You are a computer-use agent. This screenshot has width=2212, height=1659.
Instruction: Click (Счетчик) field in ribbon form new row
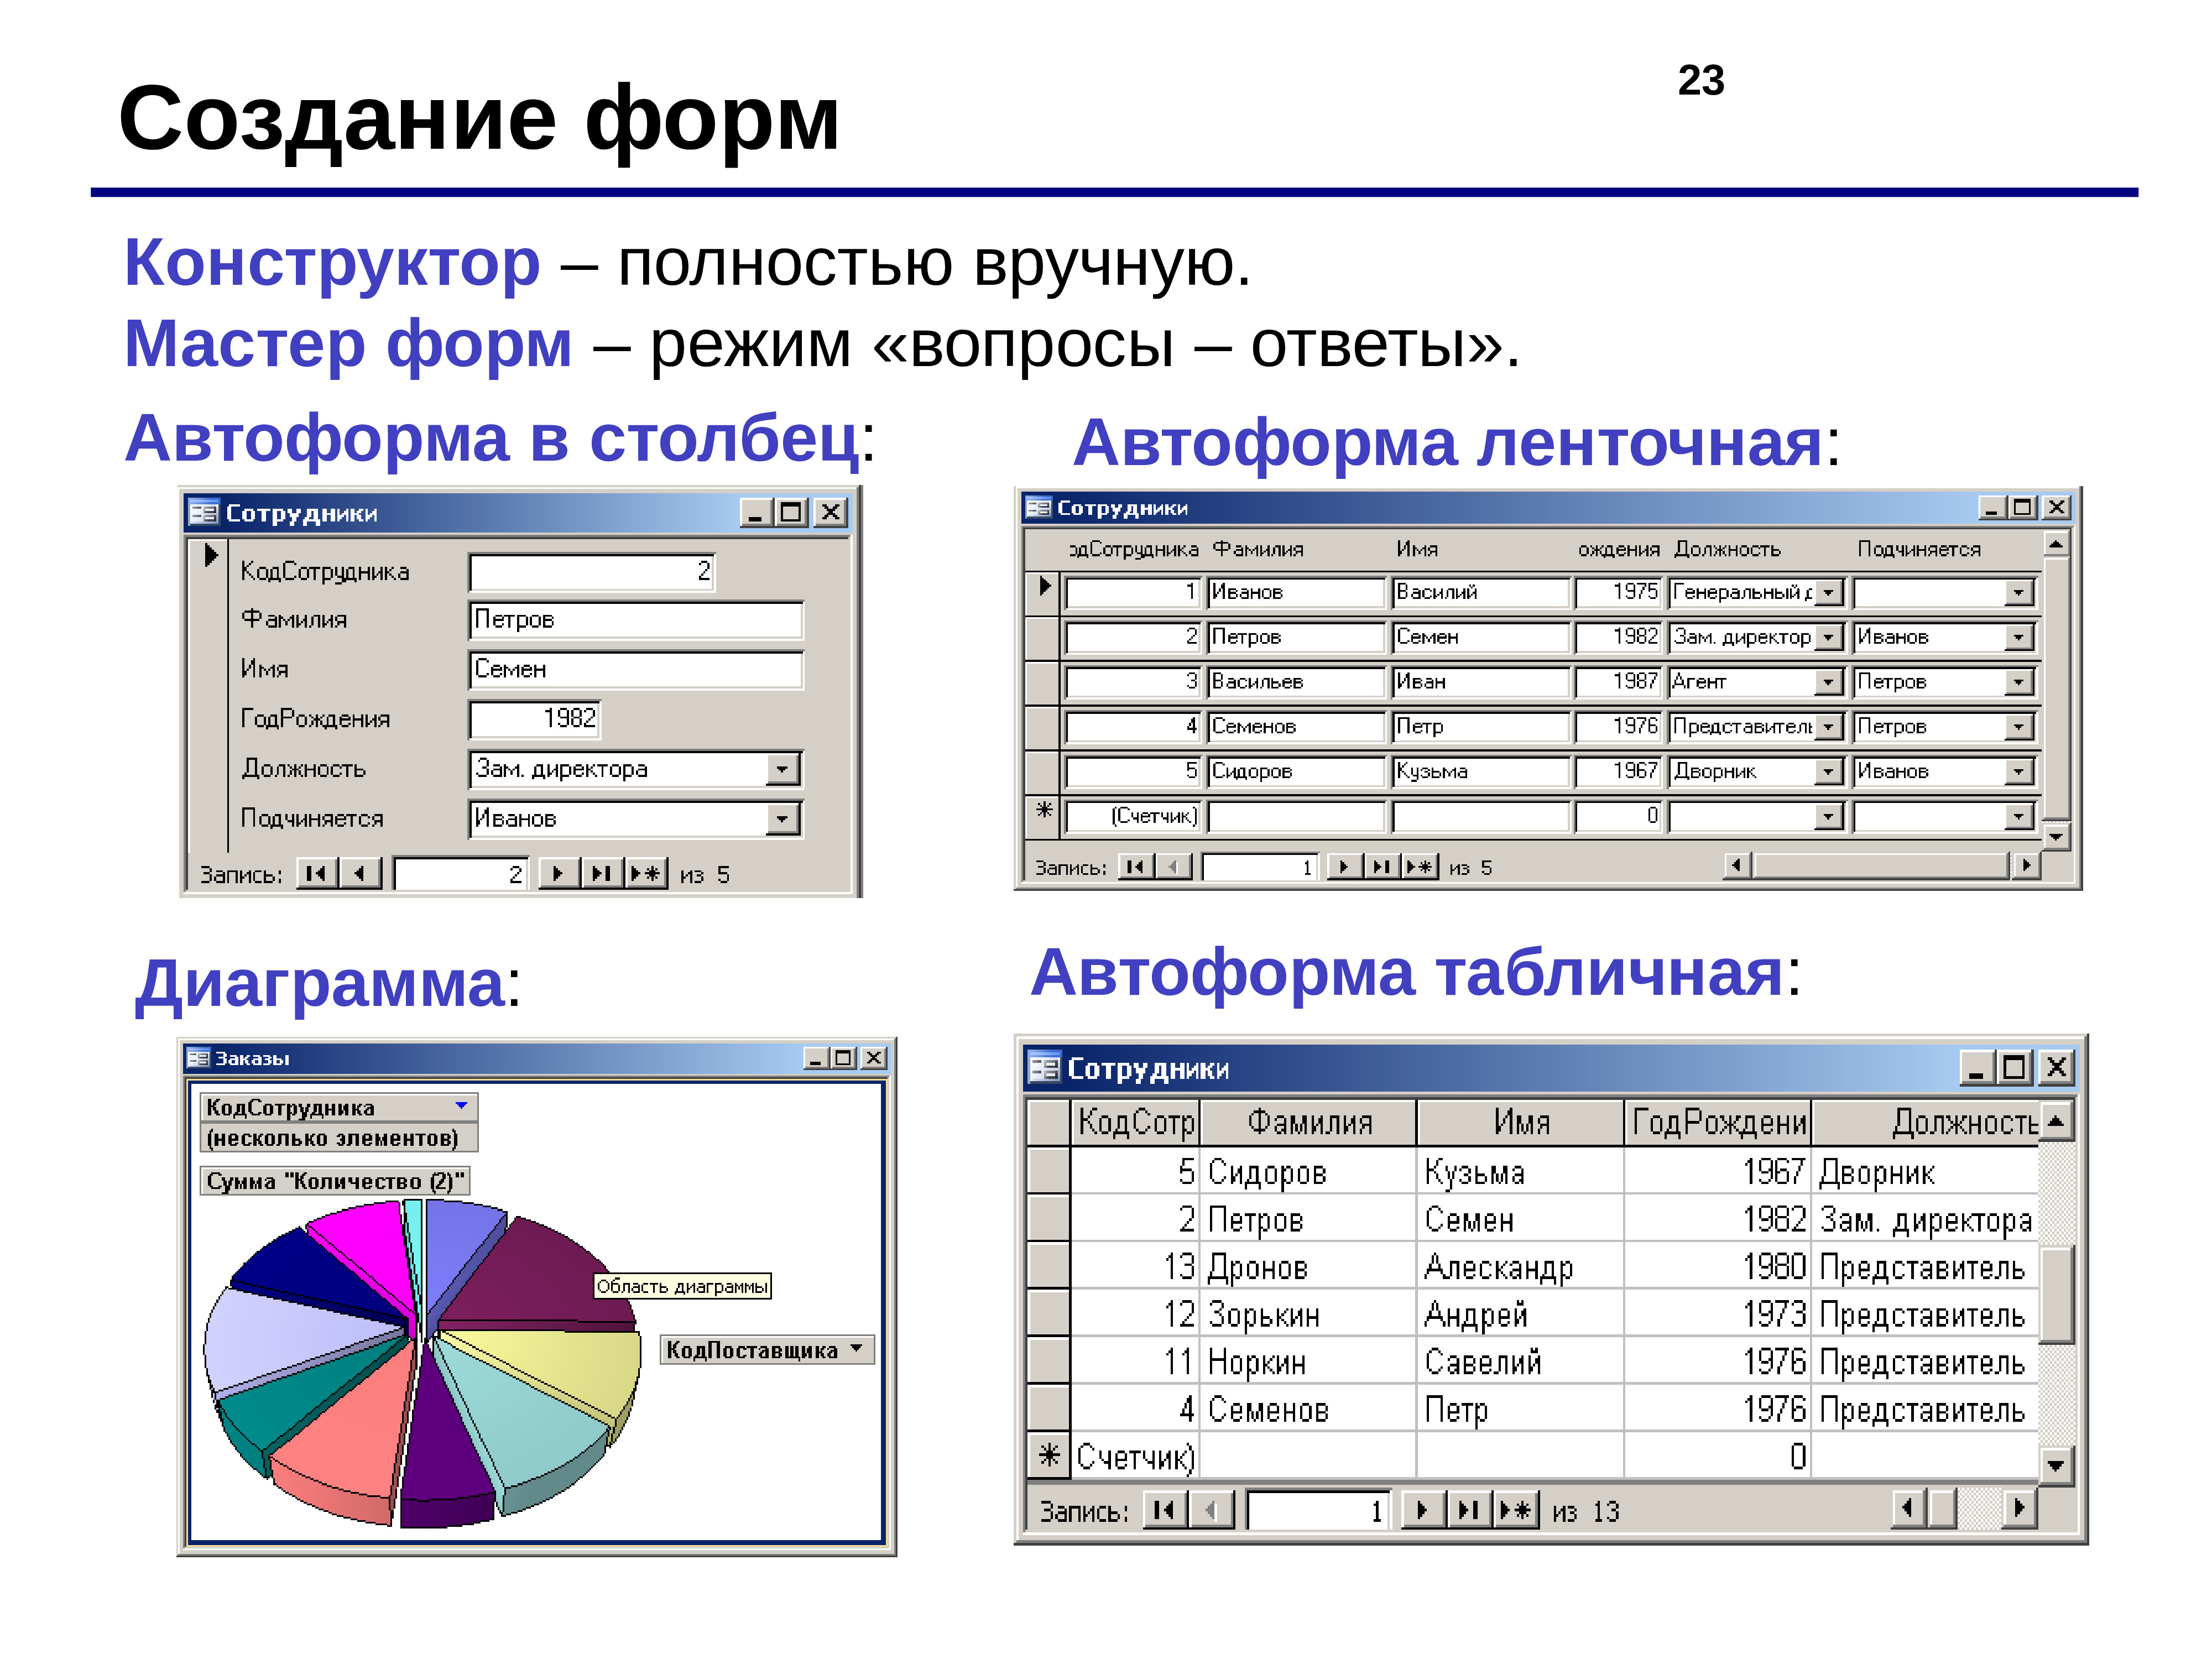pos(1133,816)
